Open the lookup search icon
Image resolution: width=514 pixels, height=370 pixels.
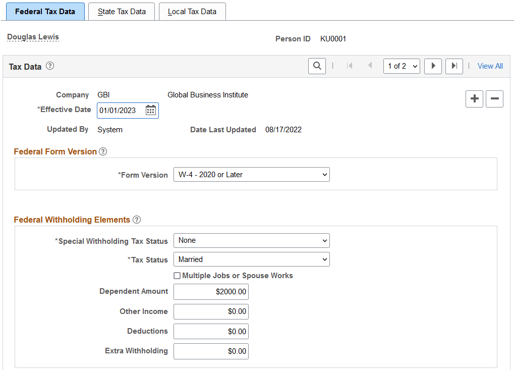[x=317, y=66]
